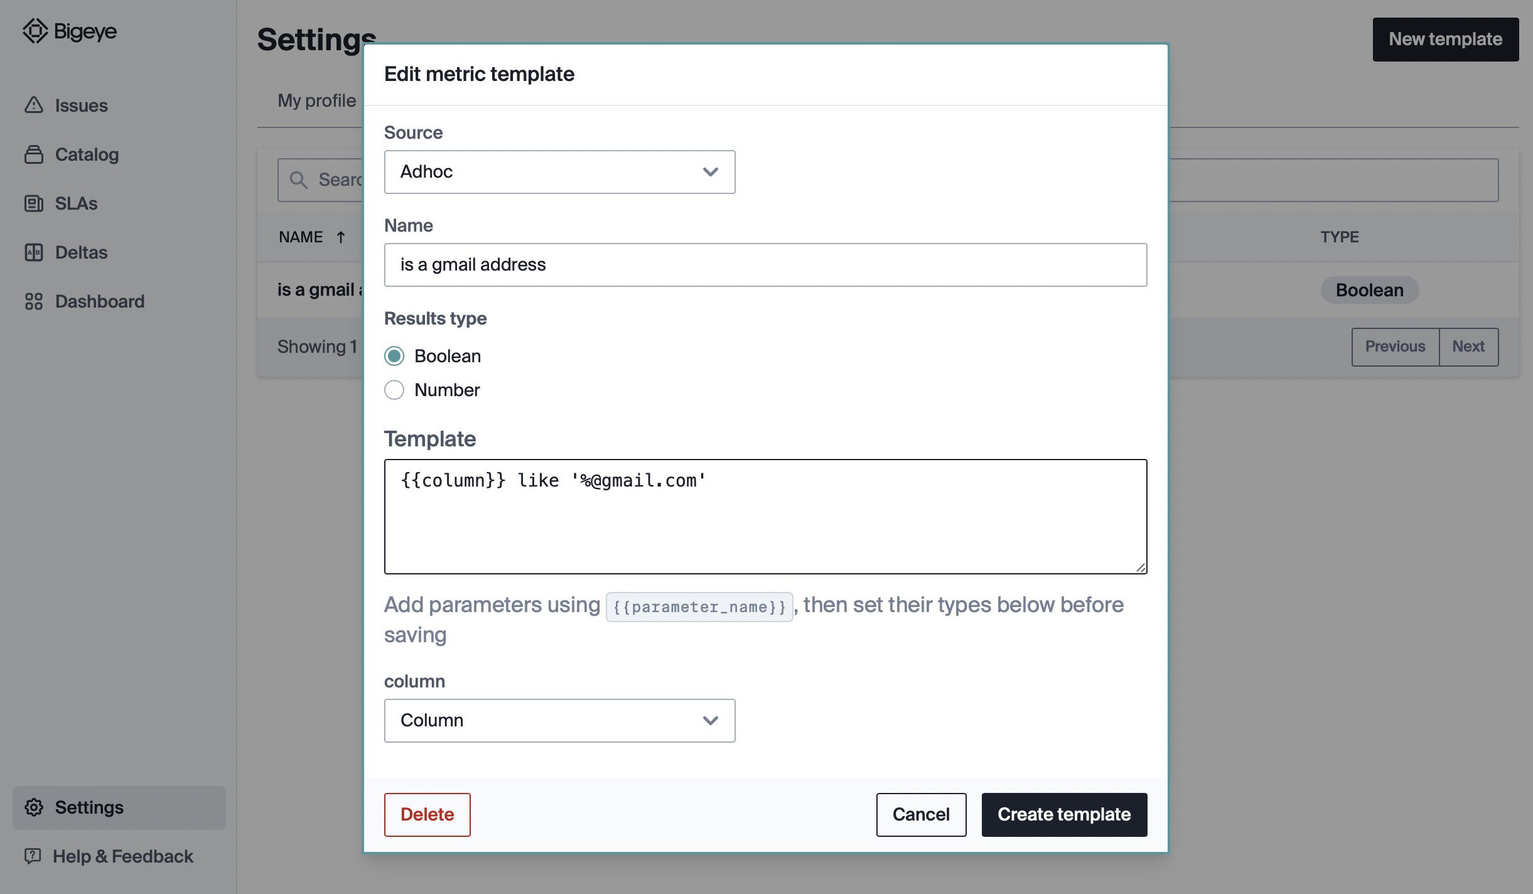The width and height of the screenshot is (1533, 894).
Task: Click the Issues warning triangle icon
Action: (34, 105)
